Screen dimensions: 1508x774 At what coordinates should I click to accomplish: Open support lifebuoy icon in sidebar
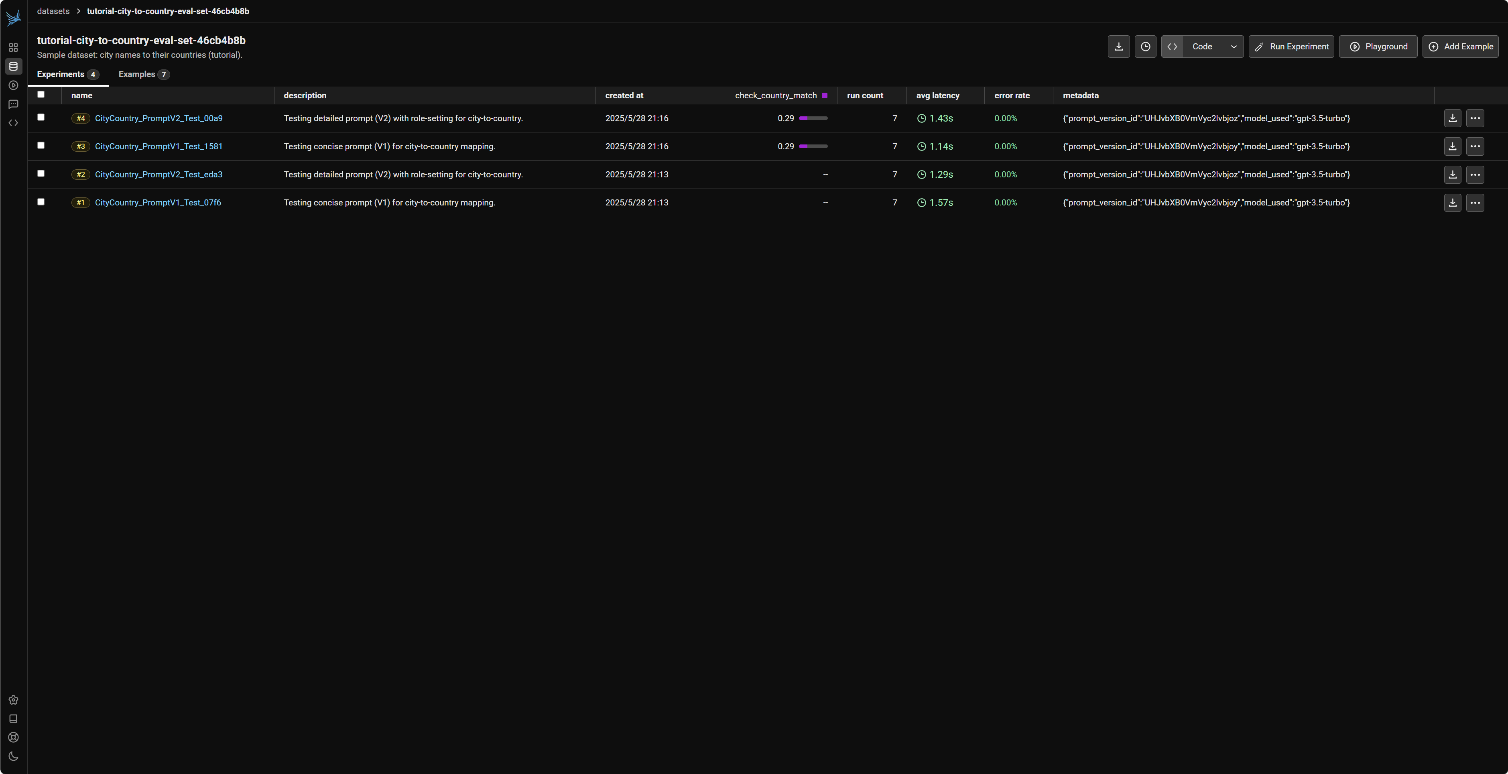14,737
